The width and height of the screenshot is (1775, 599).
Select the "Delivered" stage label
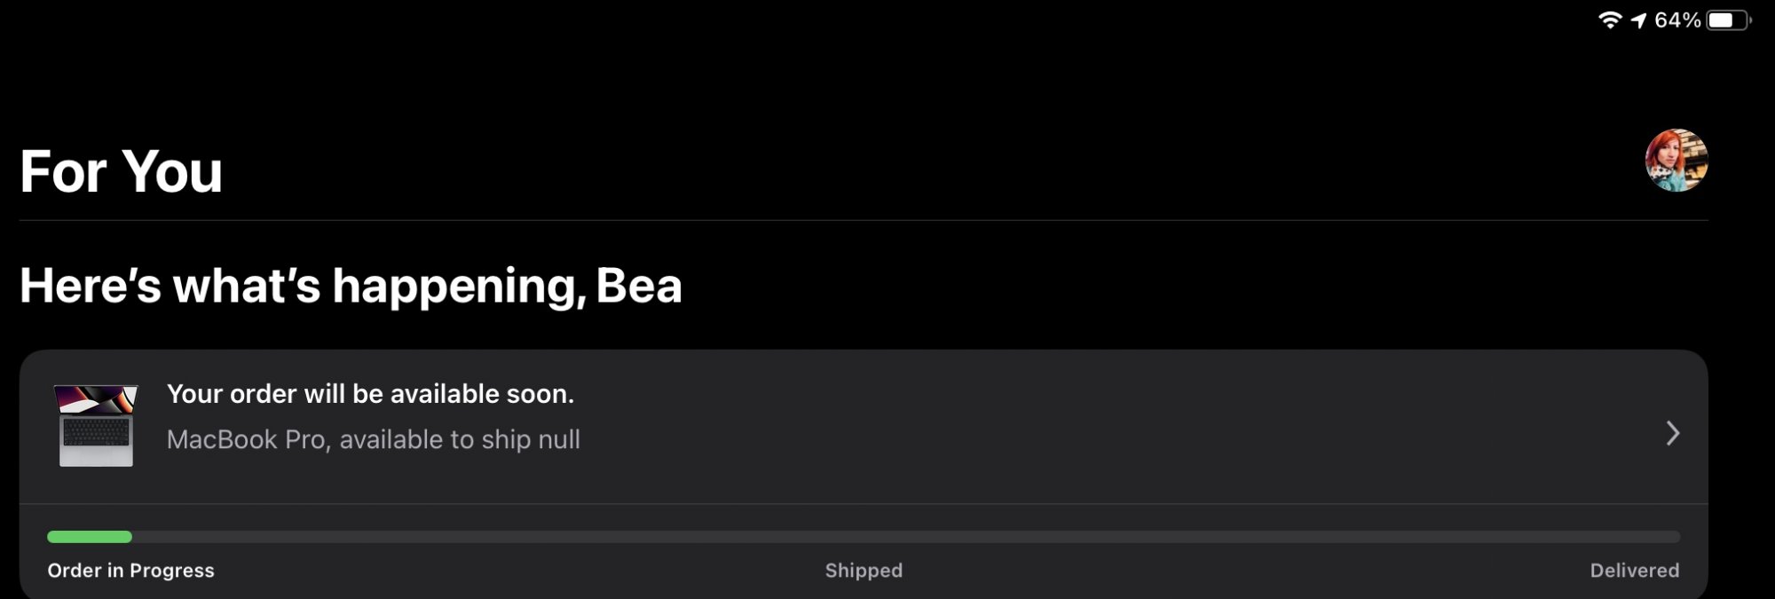(x=1634, y=571)
